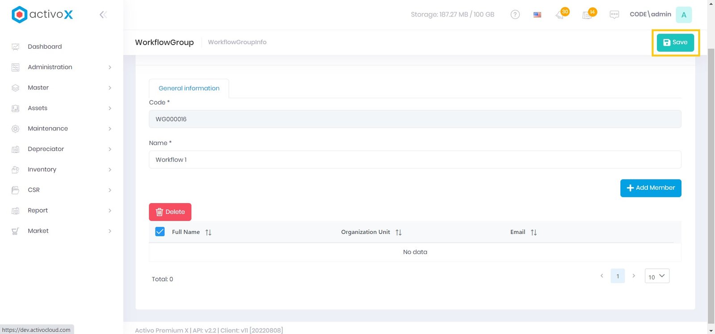715x334 pixels.
Task: Click the CSR sidebar icon
Action: tap(15, 190)
